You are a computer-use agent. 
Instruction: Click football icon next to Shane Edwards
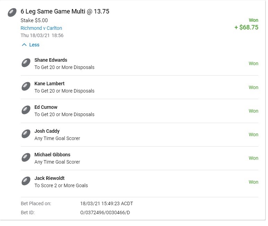tap(26, 63)
